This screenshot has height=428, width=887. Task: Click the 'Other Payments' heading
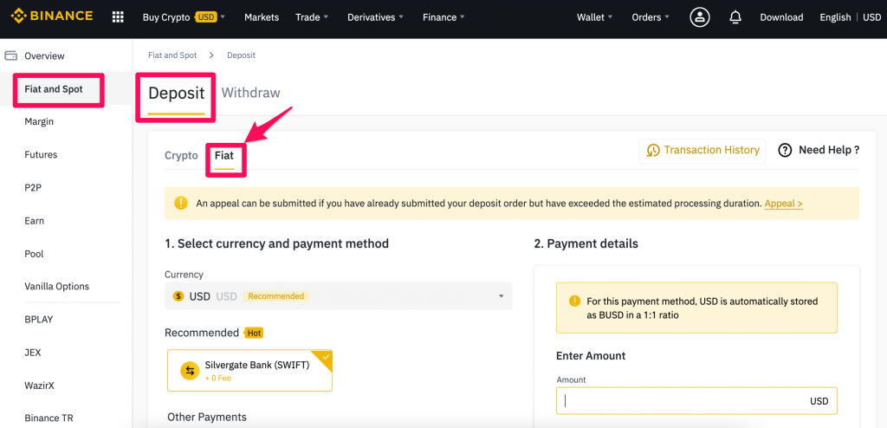coord(207,418)
